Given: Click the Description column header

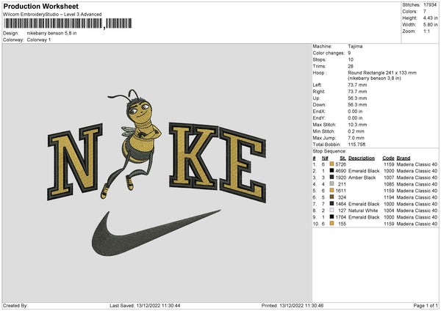Looking at the screenshot, I should click(362, 158).
